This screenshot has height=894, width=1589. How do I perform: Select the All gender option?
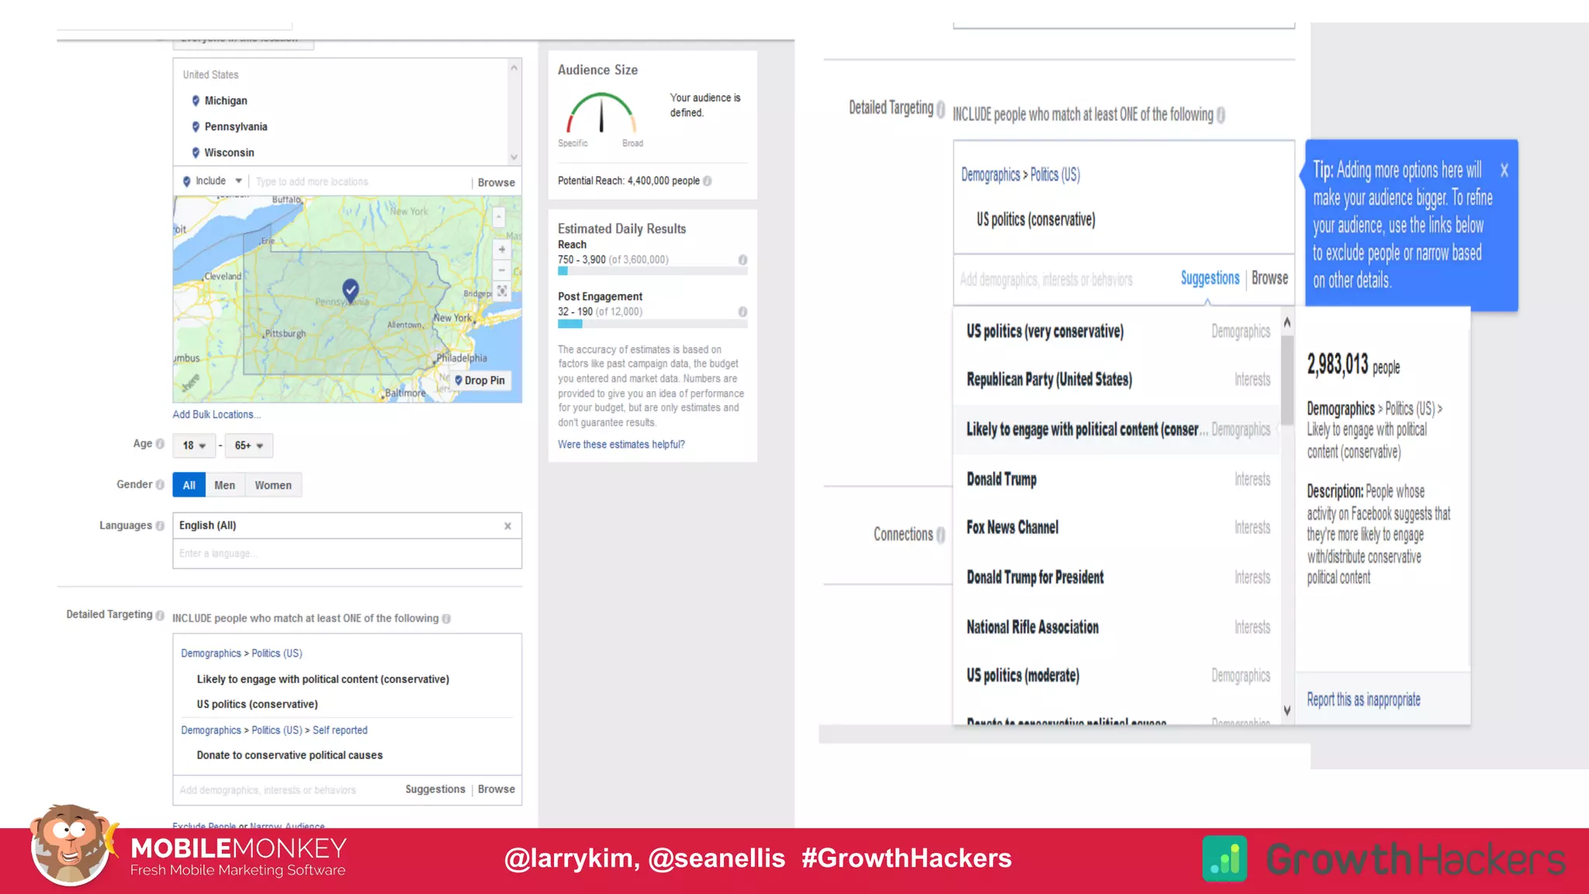pyautogui.click(x=189, y=485)
